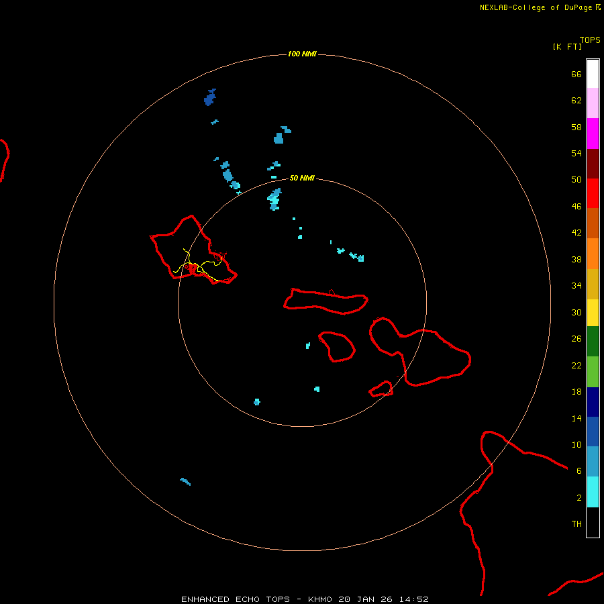Click the 100 NMI range ring label
Screen dimensions: 604x604
[302, 54]
